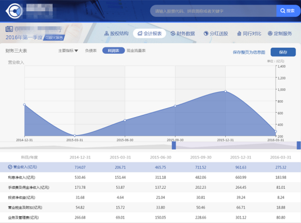Click the 保存 button
Screen dimensions: 301x223
tap(283, 52)
